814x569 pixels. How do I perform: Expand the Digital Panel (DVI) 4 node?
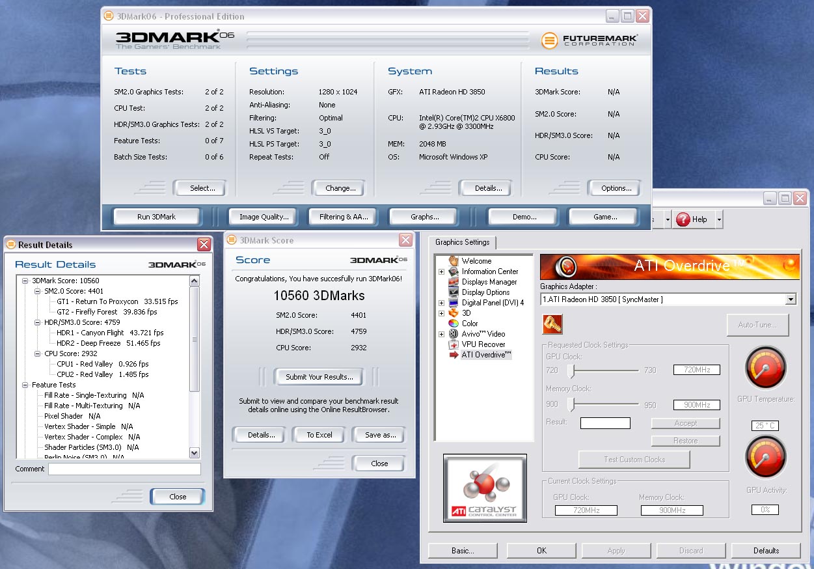(x=442, y=303)
